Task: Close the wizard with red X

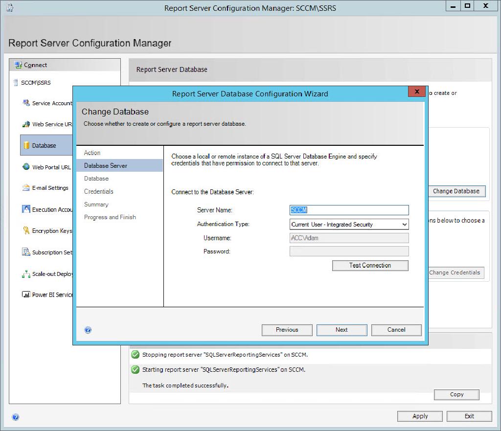Action: 417,91
